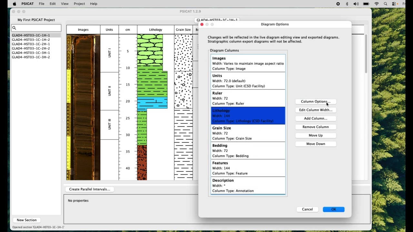This screenshot has height=232, width=413.
Task: Select Bedding entry in Diagram Columns list
Action: coord(248,150)
